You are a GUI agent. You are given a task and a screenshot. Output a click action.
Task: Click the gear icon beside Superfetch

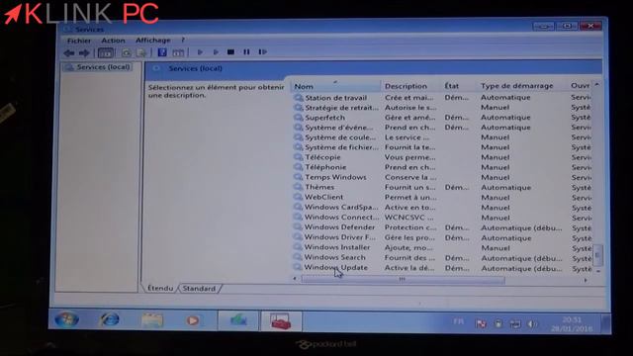(x=299, y=118)
